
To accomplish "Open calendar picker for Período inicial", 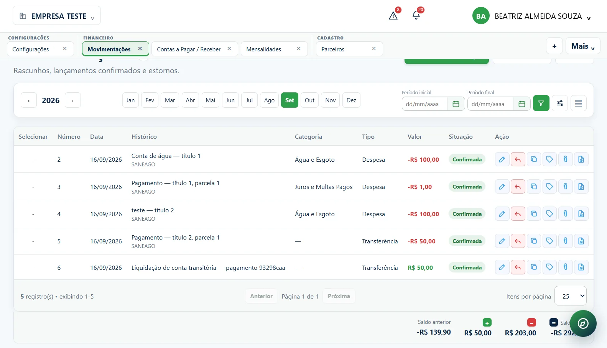I will pyautogui.click(x=456, y=104).
